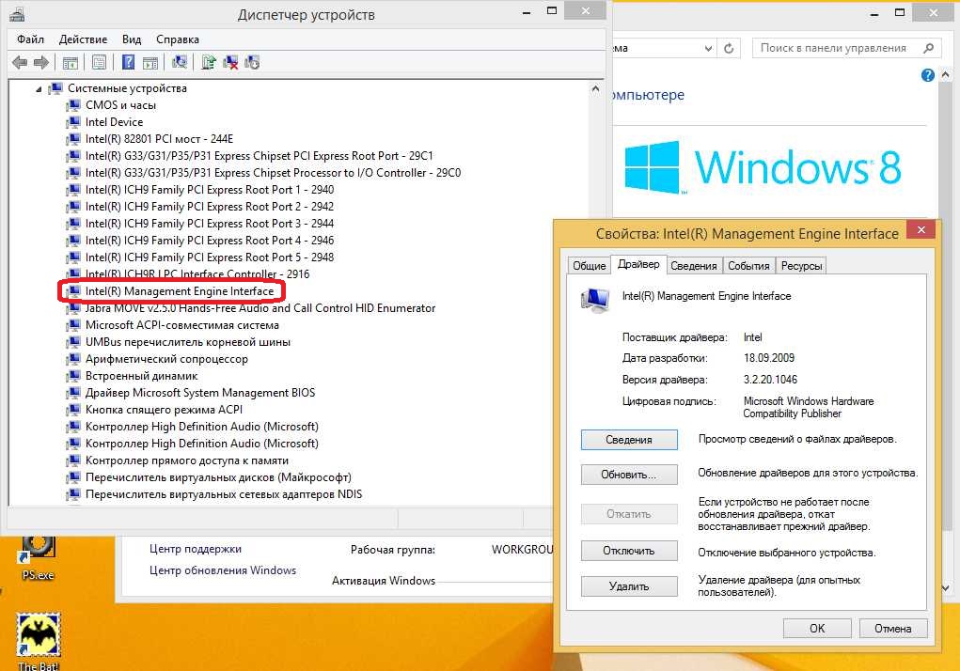Click the Uninstall device icon with red X
960x671 pixels.
[x=230, y=62]
